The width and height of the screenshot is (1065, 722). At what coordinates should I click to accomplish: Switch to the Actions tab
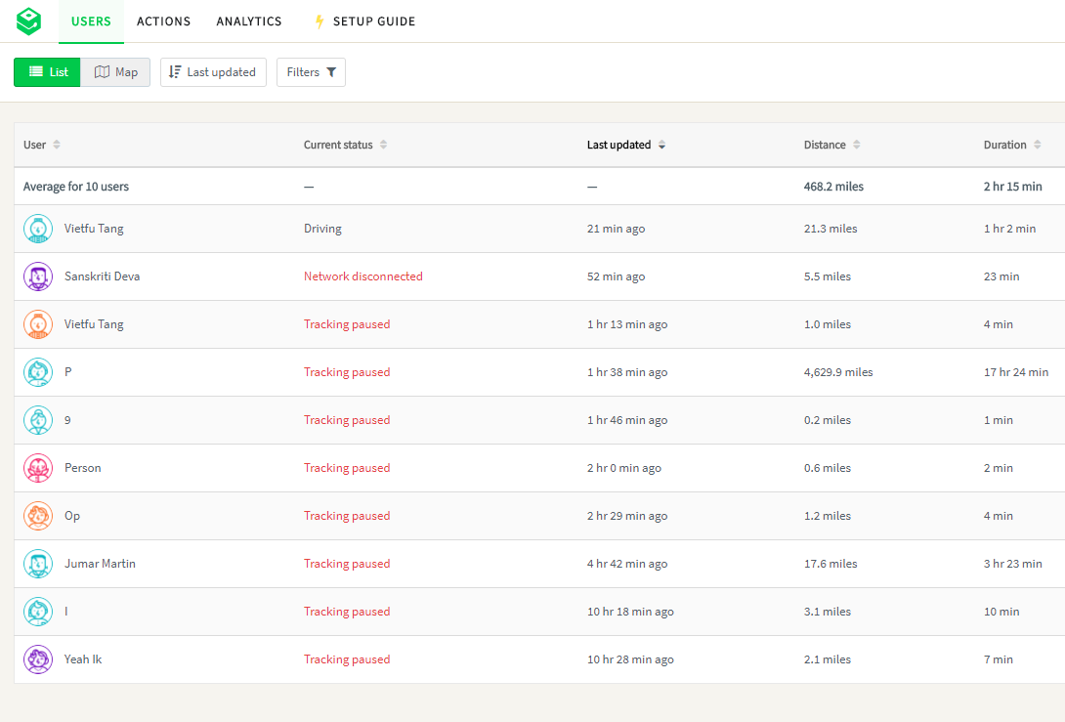click(164, 21)
